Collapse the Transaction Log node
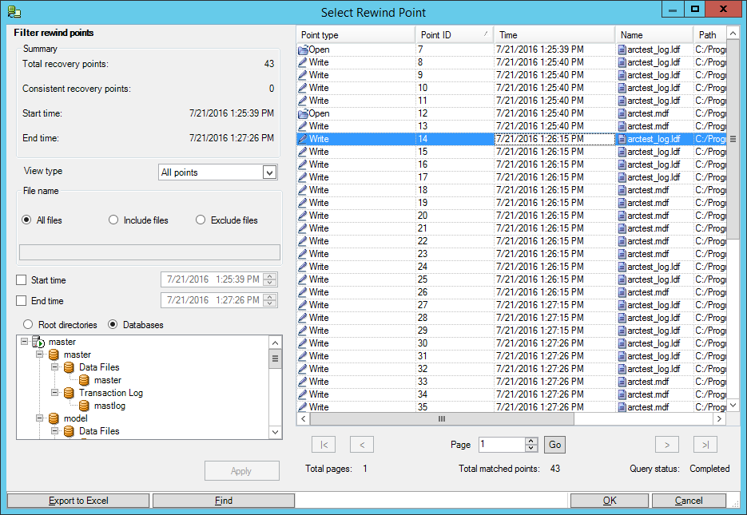Viewport: 747px width, 515px height. 55,393
